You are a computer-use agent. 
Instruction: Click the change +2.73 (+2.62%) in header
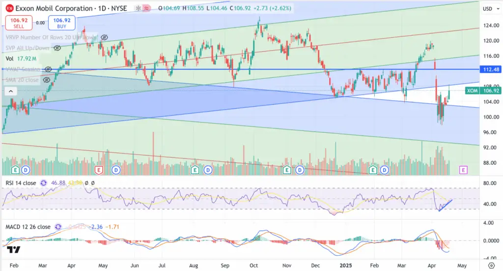272,8
